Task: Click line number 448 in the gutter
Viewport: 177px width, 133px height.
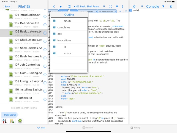Action: 50,113
